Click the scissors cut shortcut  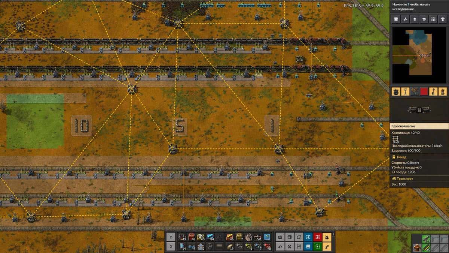coord(289,247)
